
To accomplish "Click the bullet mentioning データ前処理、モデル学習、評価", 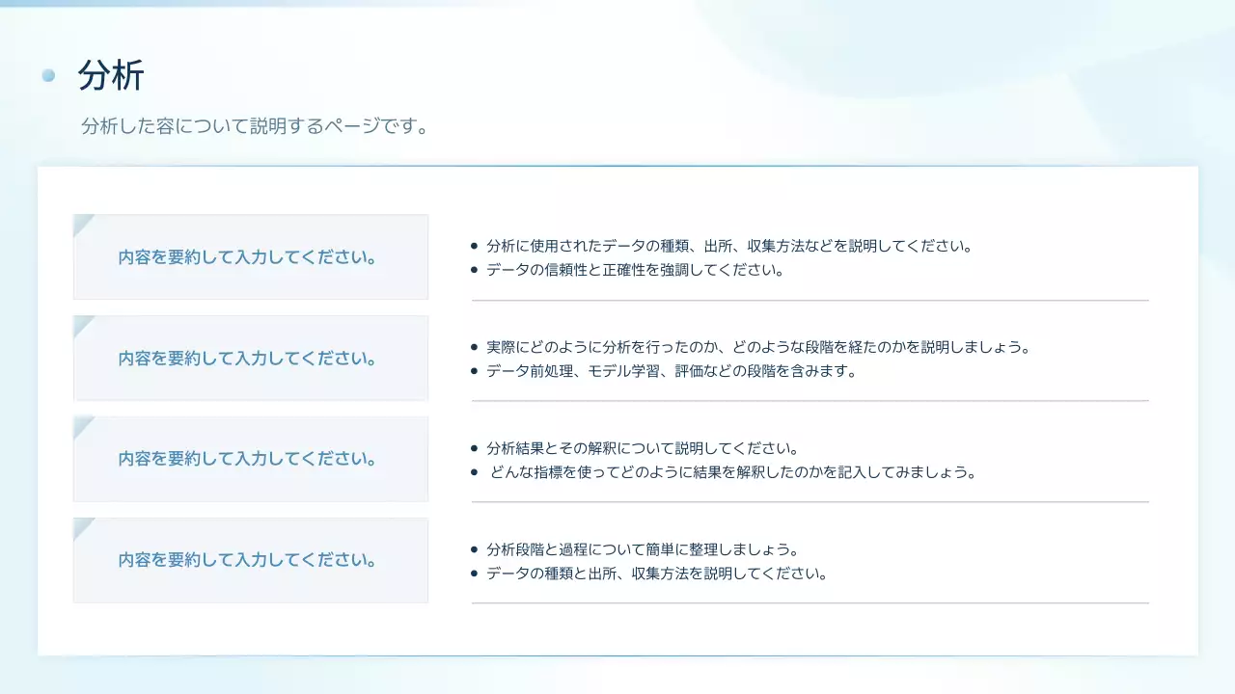I will [671, 370].
